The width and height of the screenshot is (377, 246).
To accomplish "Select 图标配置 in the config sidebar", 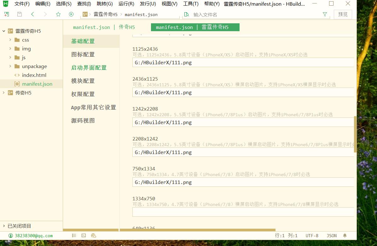I will pos(83,54).
